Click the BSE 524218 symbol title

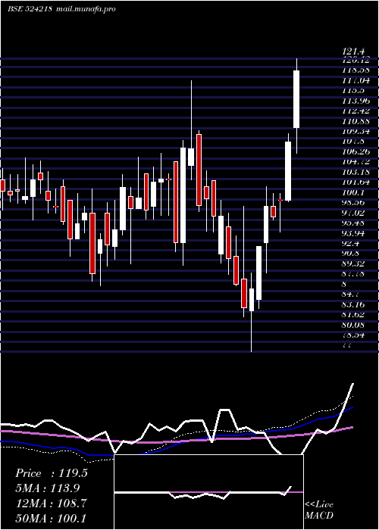pyautogui.click(x=30, y=9)
